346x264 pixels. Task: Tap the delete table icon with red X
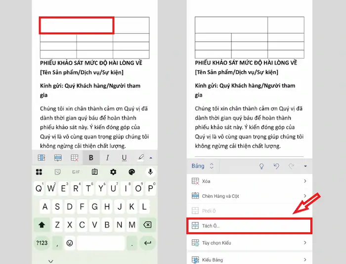74,158
